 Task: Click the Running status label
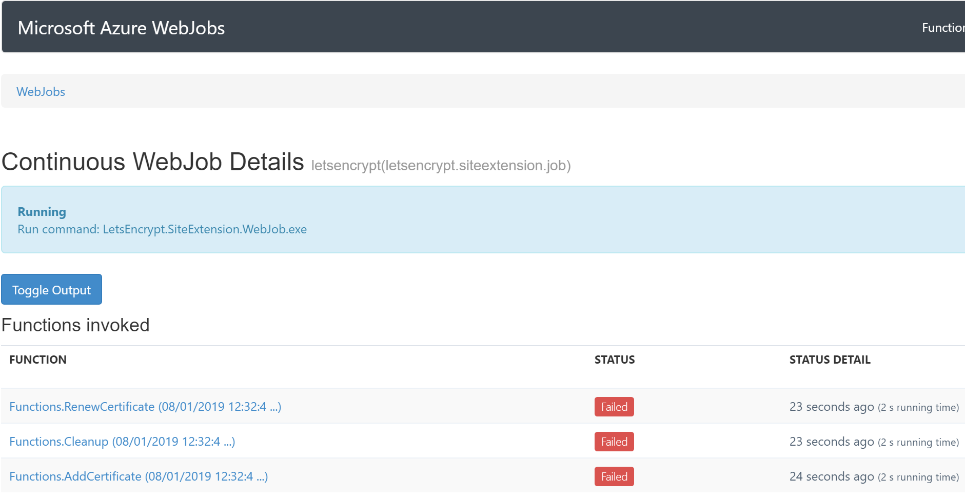coord(42,212)
